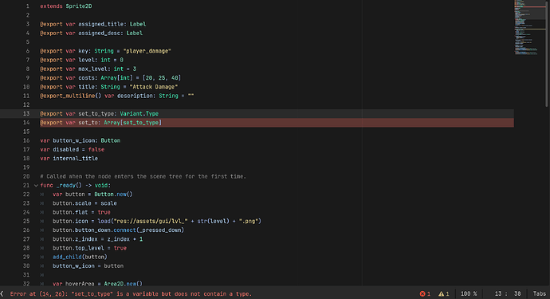
Task: Click 'var hoverArea = Area2D.new()' line
Action: point(98,283)
